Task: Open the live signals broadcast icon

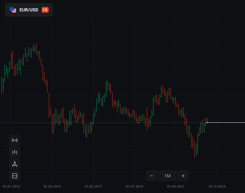Action: tap(15, 140)
